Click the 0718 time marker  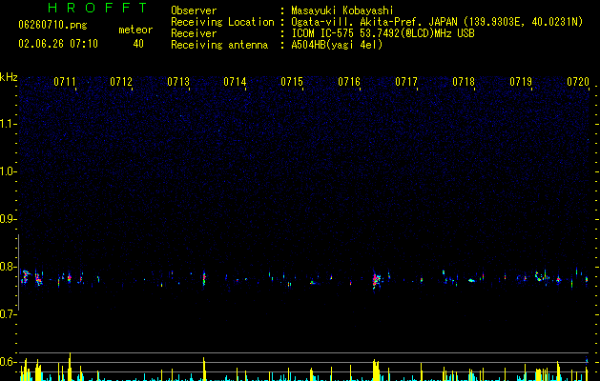(464, 82)
